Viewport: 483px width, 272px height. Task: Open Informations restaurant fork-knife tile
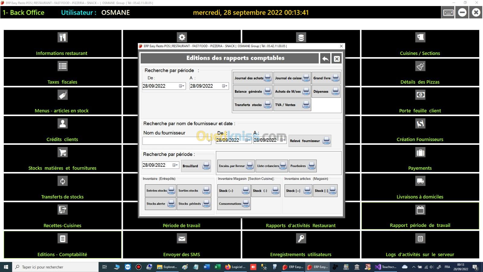[62, 44]
